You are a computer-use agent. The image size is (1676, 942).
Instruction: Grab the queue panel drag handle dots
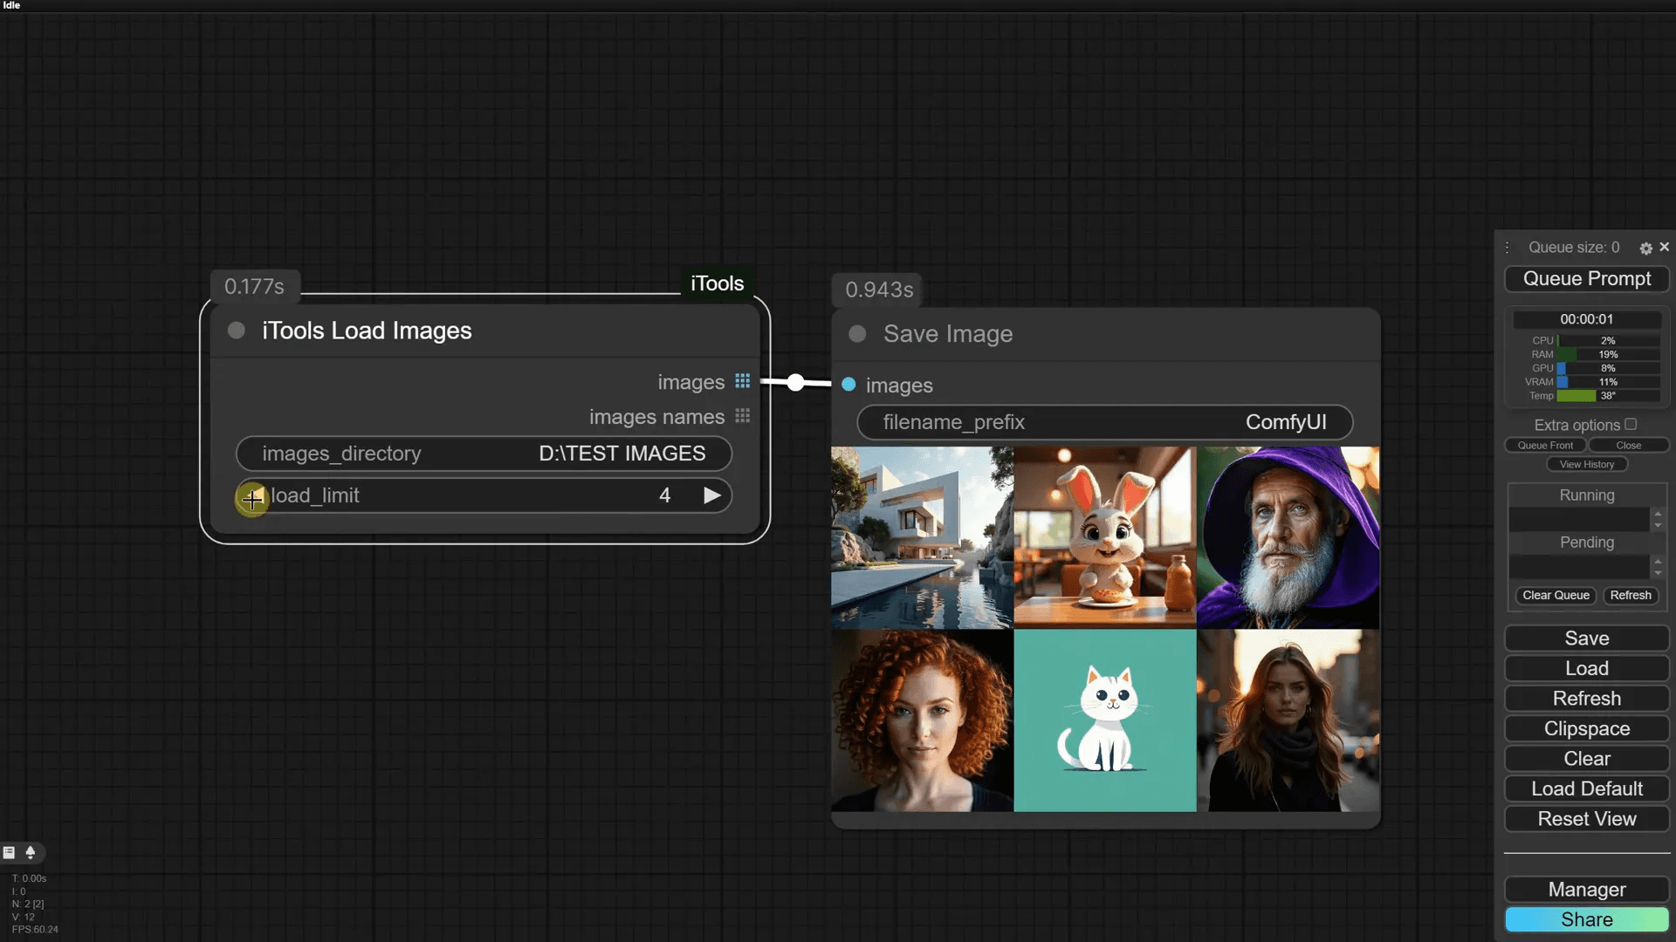[1507, 248]
